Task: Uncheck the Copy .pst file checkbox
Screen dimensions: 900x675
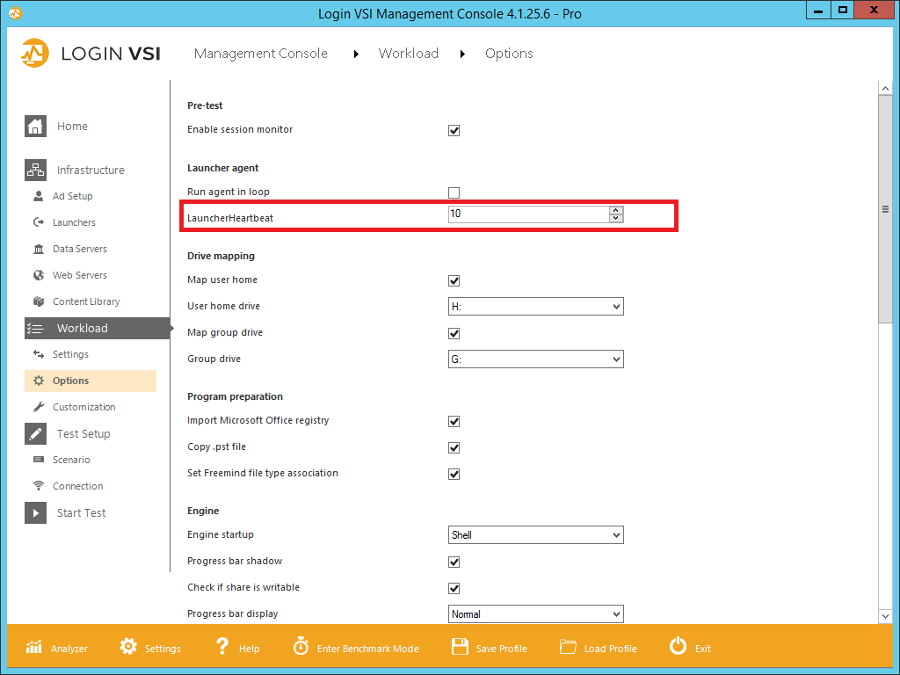Action: tap(454, 447)
